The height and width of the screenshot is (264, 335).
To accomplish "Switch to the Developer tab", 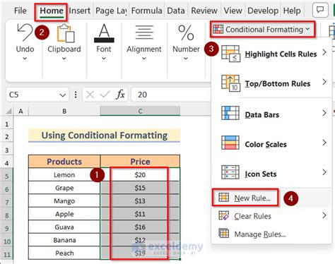I will pyautogui.click(x=263, y=11).
